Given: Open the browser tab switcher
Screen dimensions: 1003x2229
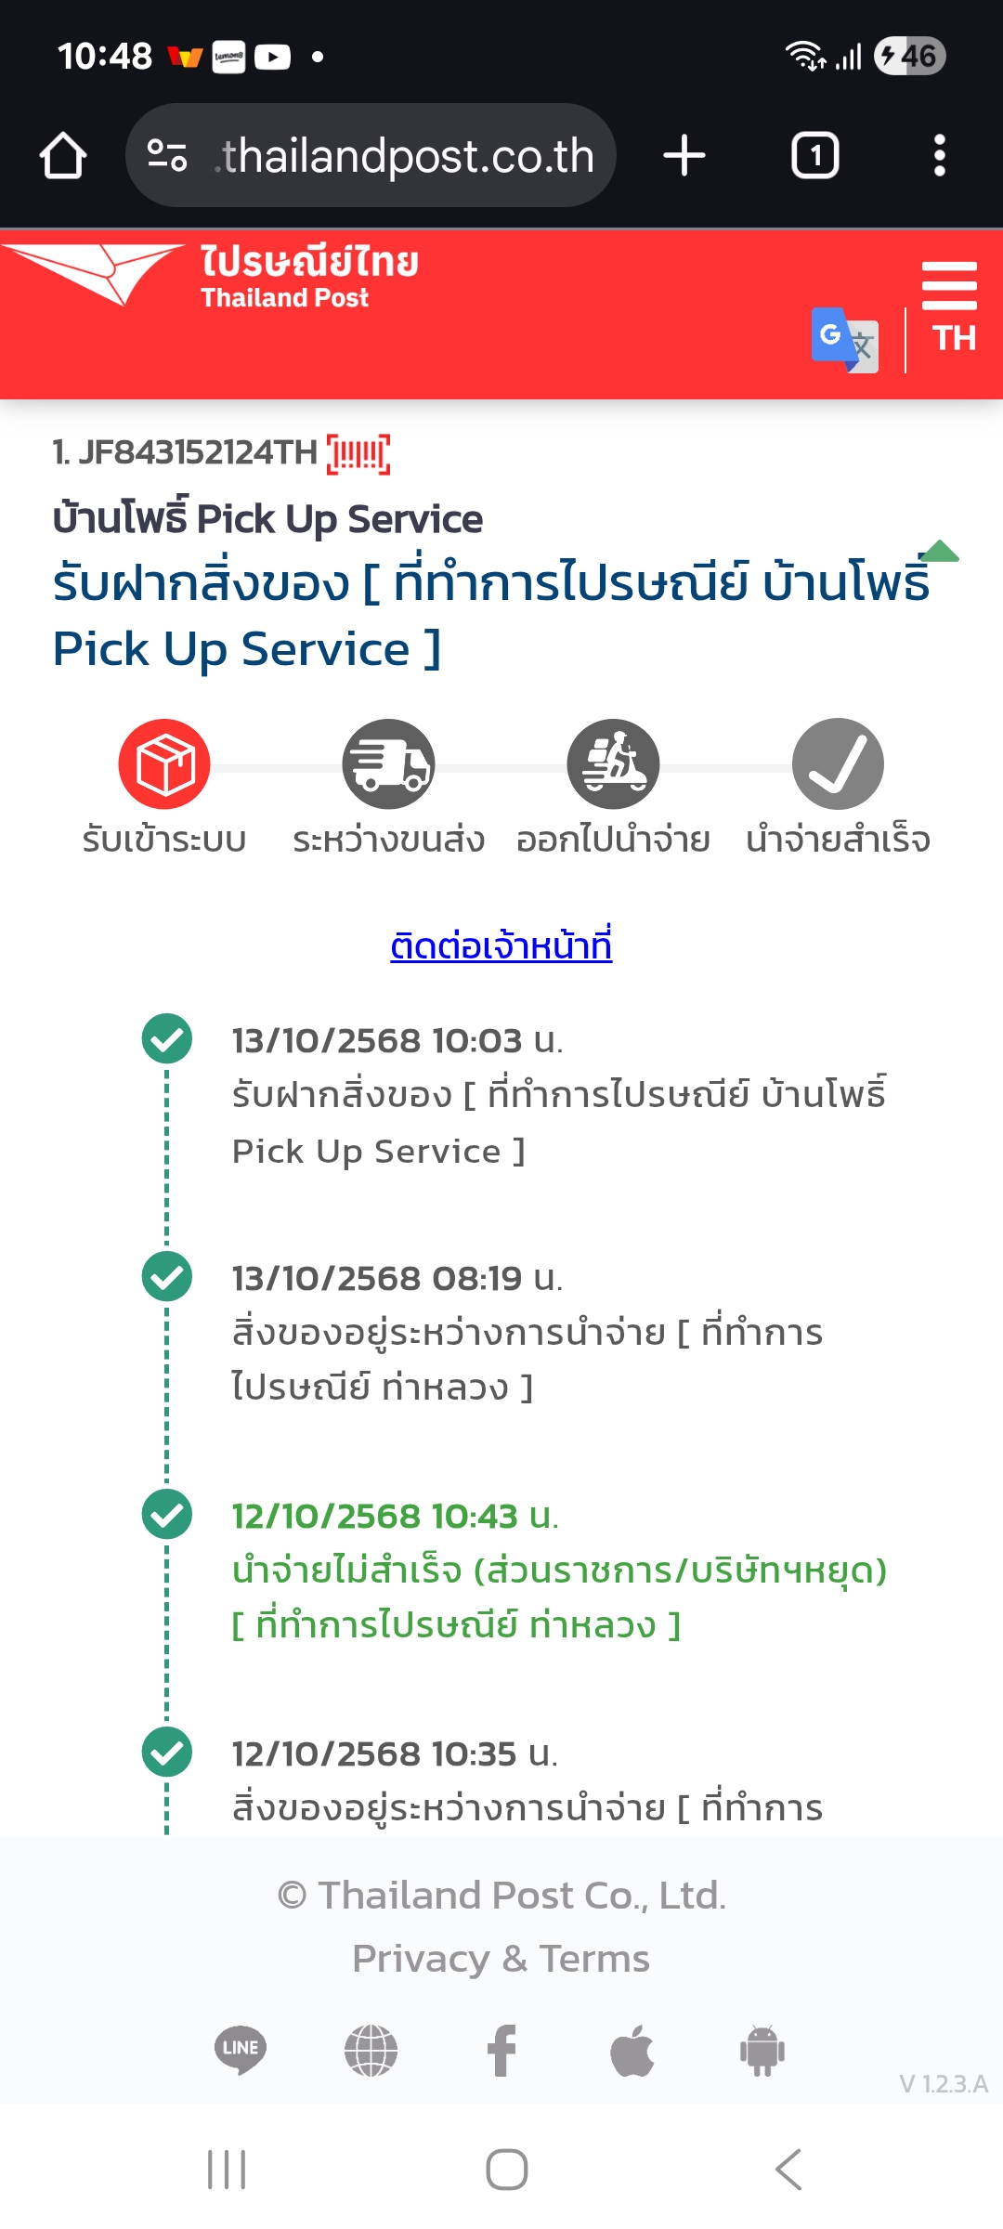Looking at the screenshot, I should click(x=814, y=156).
